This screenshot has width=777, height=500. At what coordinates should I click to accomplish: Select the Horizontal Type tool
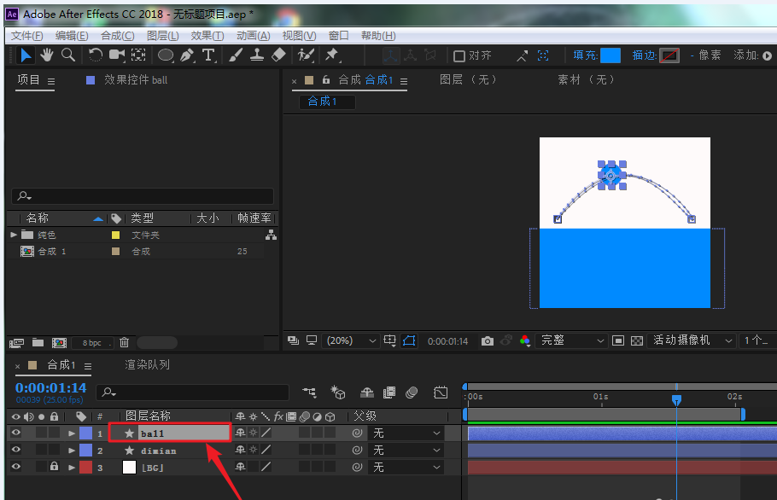tap(207, 55)
